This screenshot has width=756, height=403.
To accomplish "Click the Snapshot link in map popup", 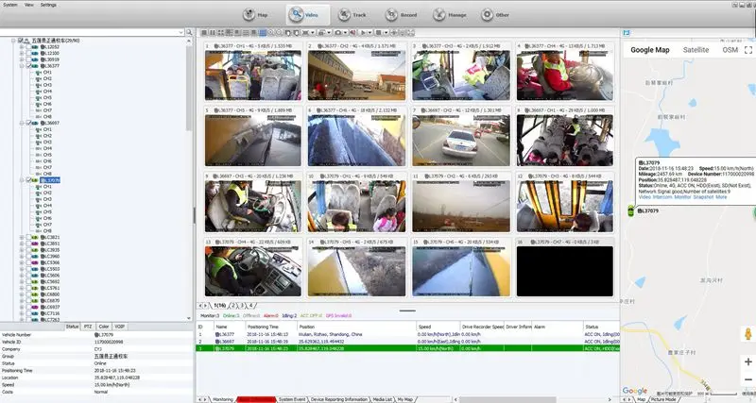I will (x=701, y=197).
